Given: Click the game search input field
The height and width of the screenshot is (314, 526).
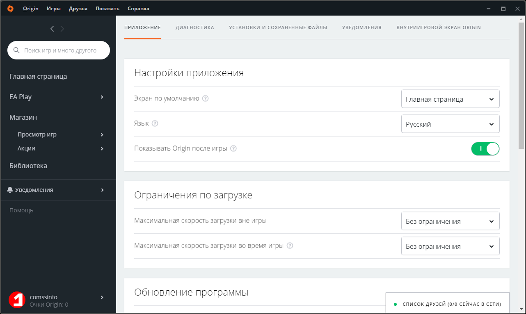Looking at the screenshot, I should (x=59, y=50).
